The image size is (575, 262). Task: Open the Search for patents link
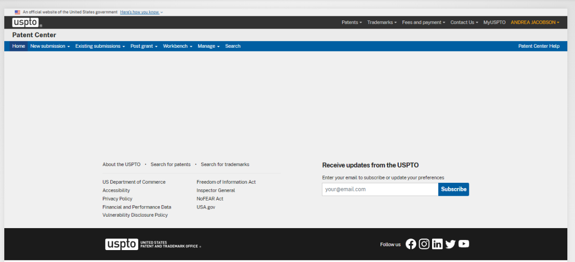(x=171, y=164)
